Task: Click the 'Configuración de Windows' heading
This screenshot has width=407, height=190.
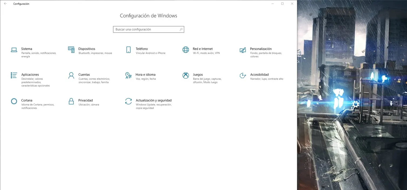Action: click(148, 16)
